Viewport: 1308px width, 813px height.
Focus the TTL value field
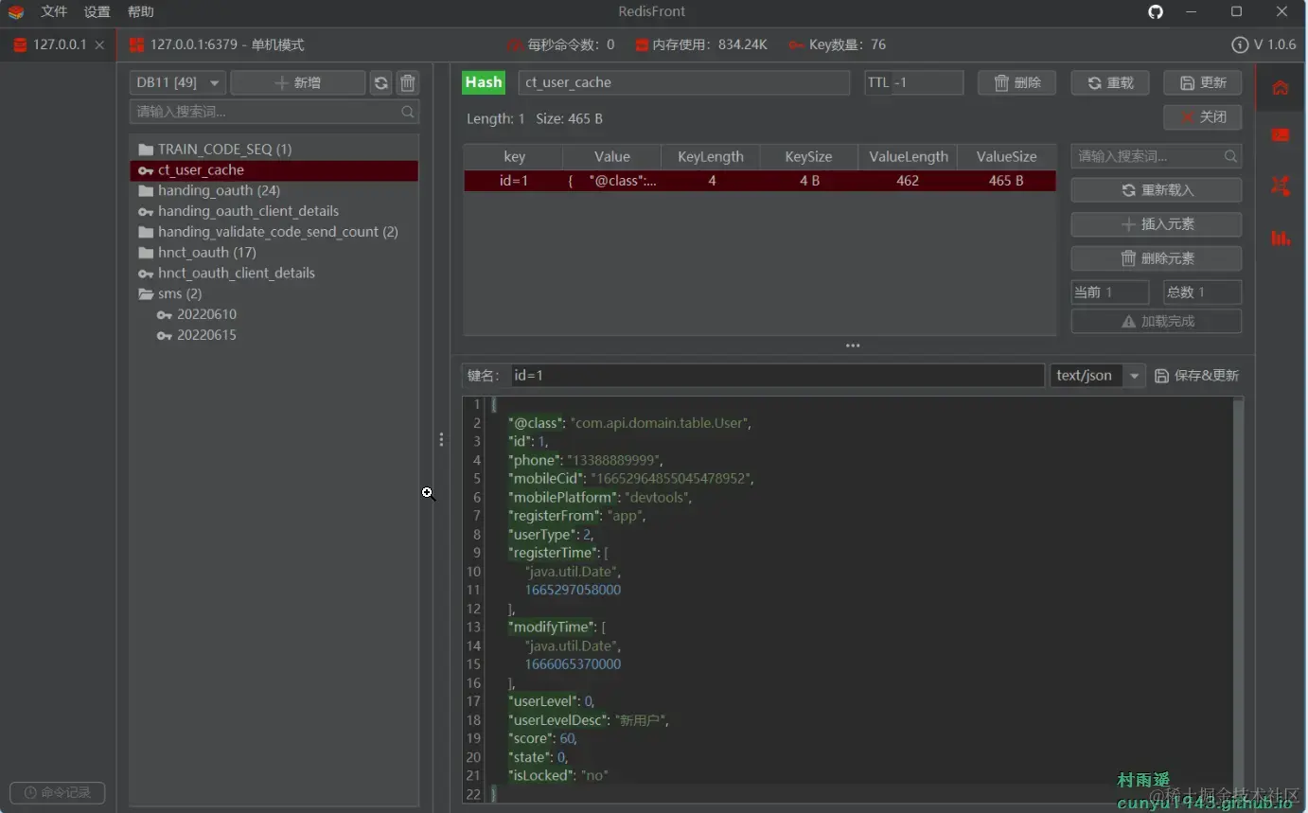pos(914,83)
